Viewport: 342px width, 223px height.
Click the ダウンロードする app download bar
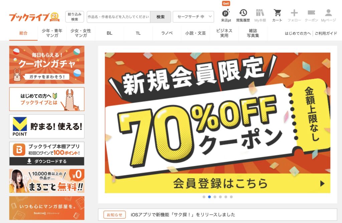coord(47,161)
